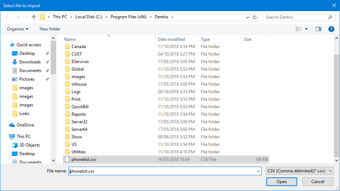Open the Downloads quick access item

pos(30,62)
